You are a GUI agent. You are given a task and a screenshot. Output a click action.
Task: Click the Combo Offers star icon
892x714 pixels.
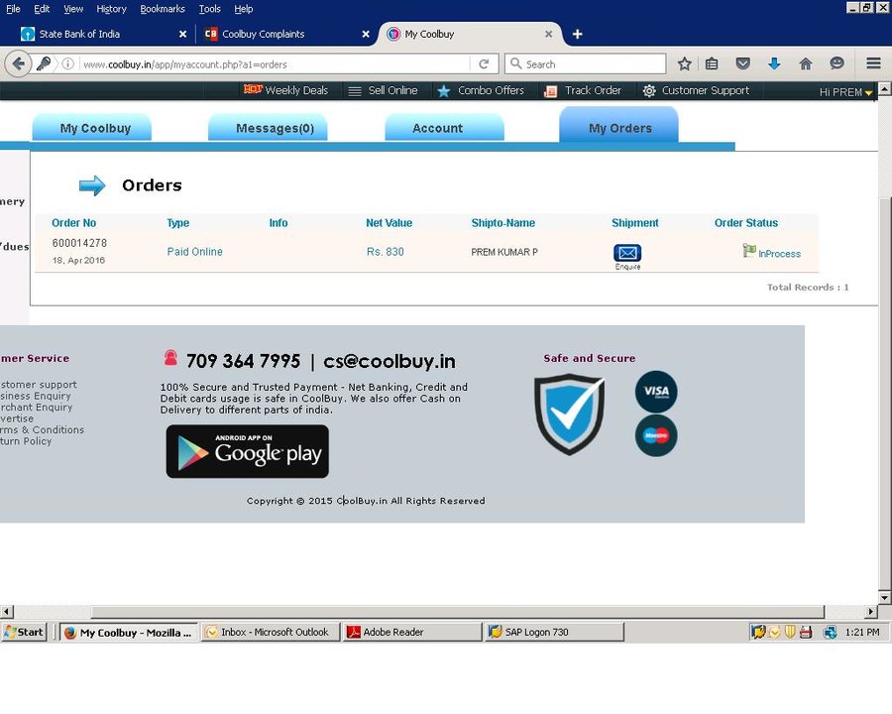(x=444, y=90)
